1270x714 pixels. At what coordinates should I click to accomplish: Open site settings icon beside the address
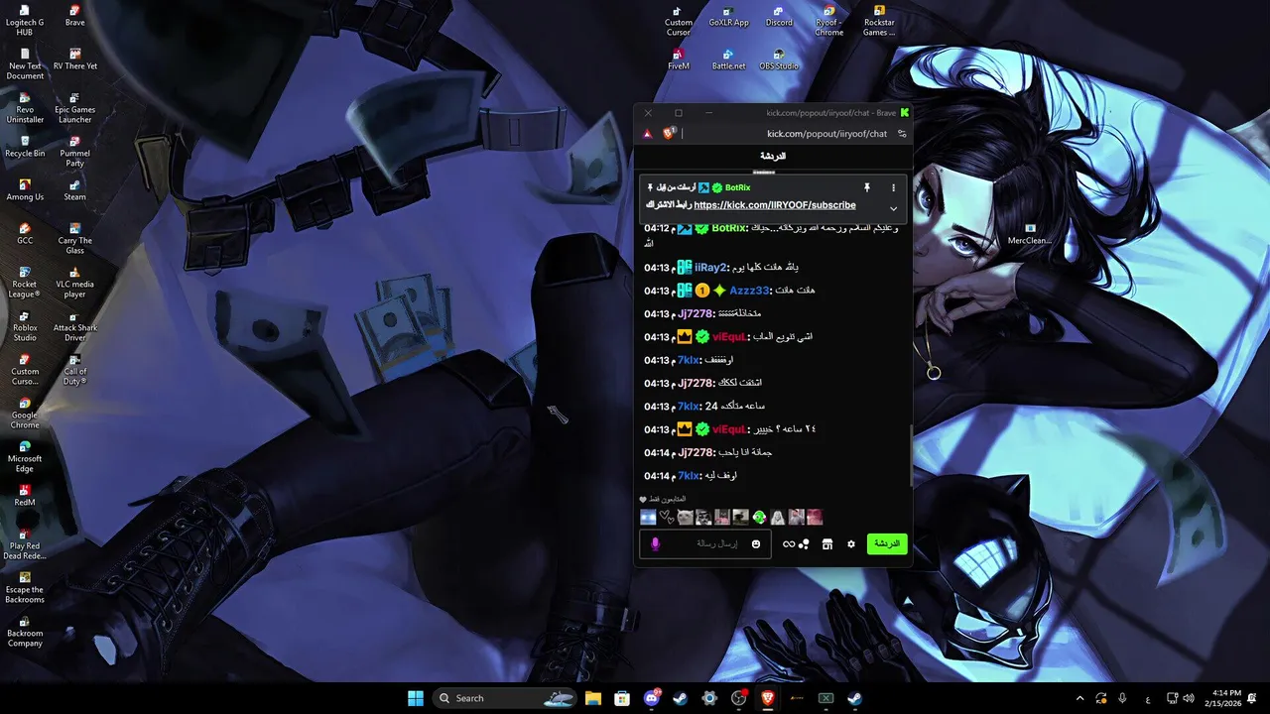click(902, 133)
